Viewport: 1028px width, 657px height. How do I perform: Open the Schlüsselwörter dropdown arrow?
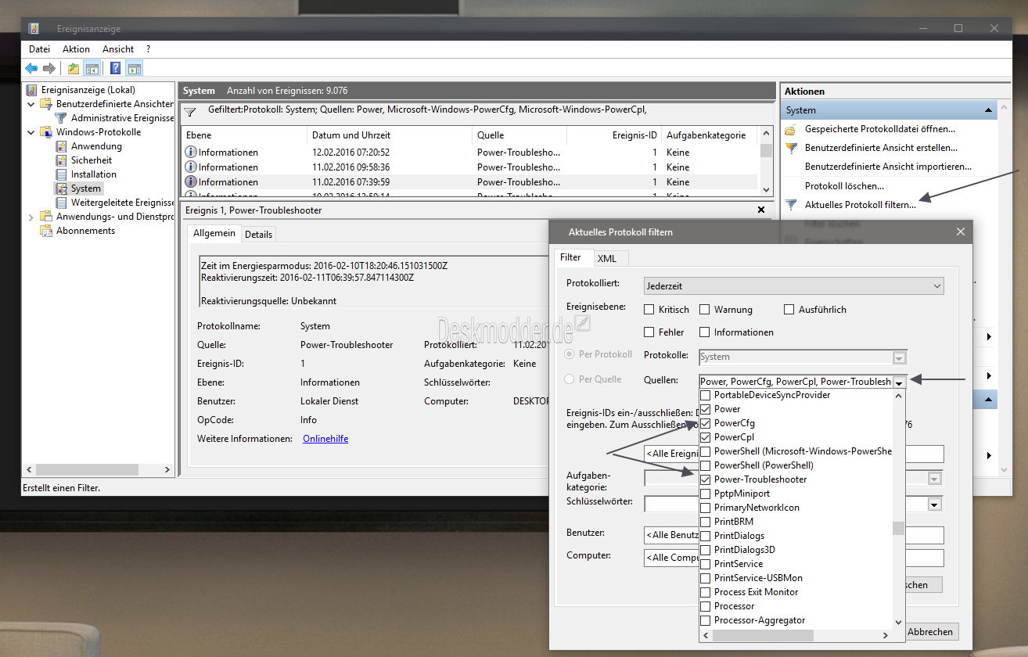tap(934, 504)
